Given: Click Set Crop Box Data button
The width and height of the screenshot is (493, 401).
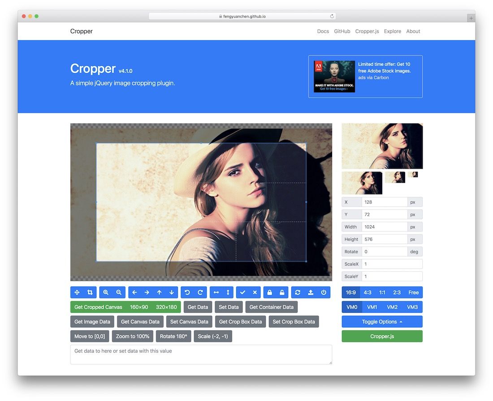Looking at the screenshot, I should 294,322.
